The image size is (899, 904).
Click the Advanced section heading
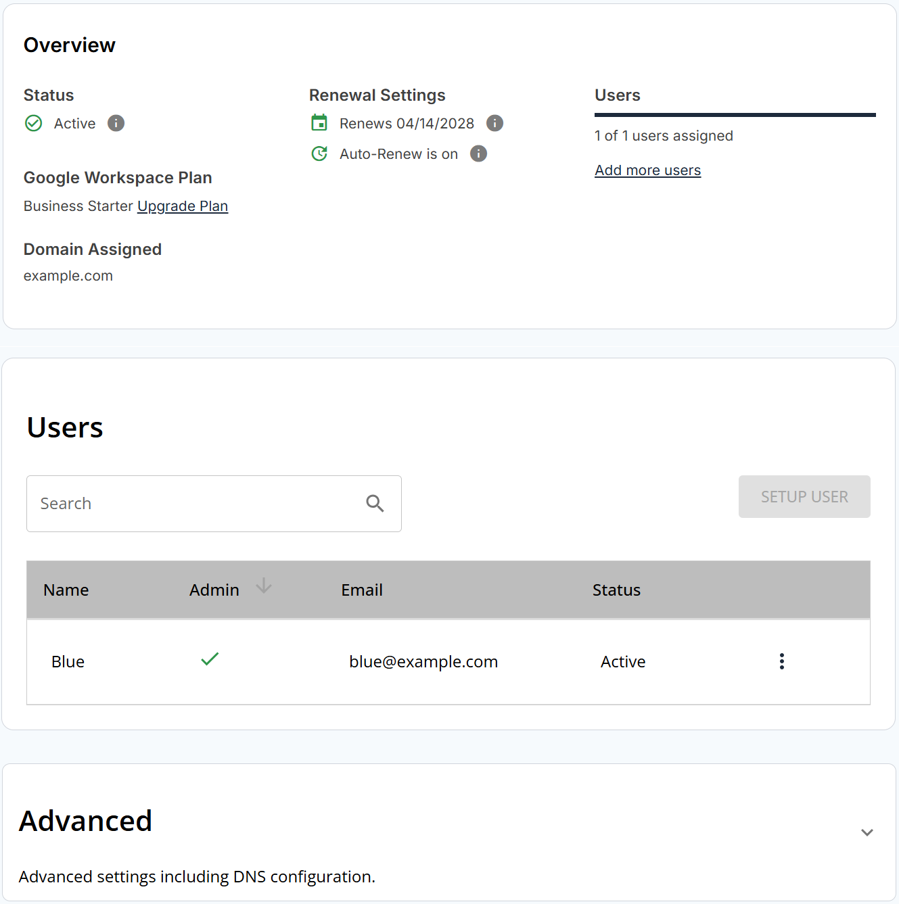pyautogui.click(x=86, y=821)
